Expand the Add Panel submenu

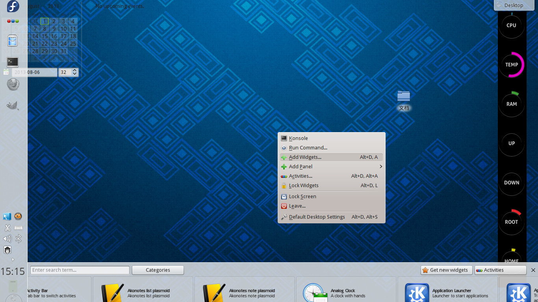pyautogui.click(x=331, y=166)
